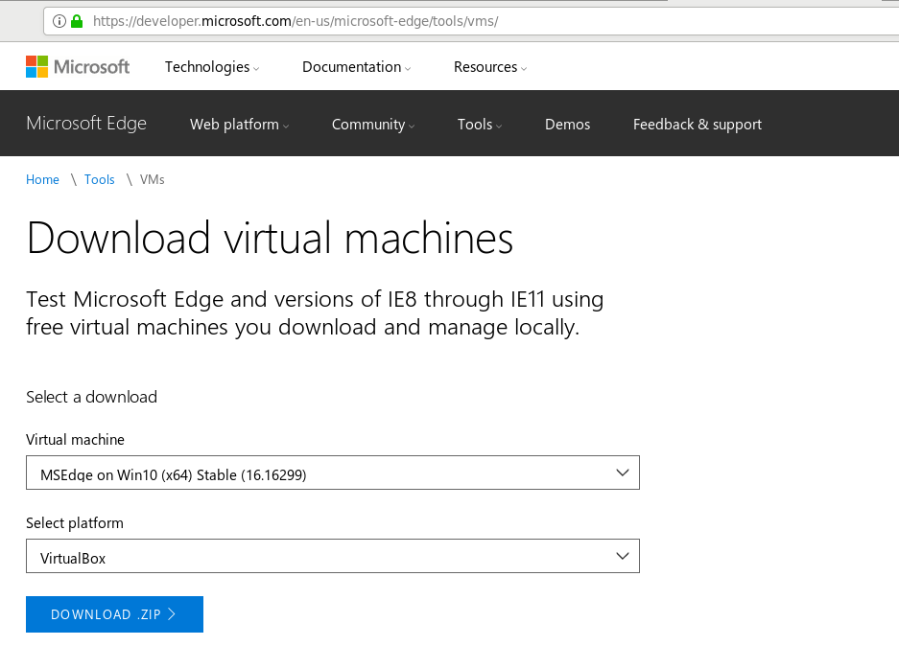The height and width of the screenshot is (669, 899).
Task: Open the Select platform dropdown
Action: point(333,556)
